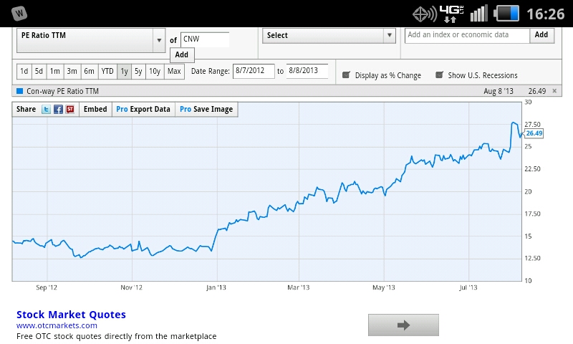Click the 16:26 clock
The image size is (573, 344).
(x=546, y=14)
